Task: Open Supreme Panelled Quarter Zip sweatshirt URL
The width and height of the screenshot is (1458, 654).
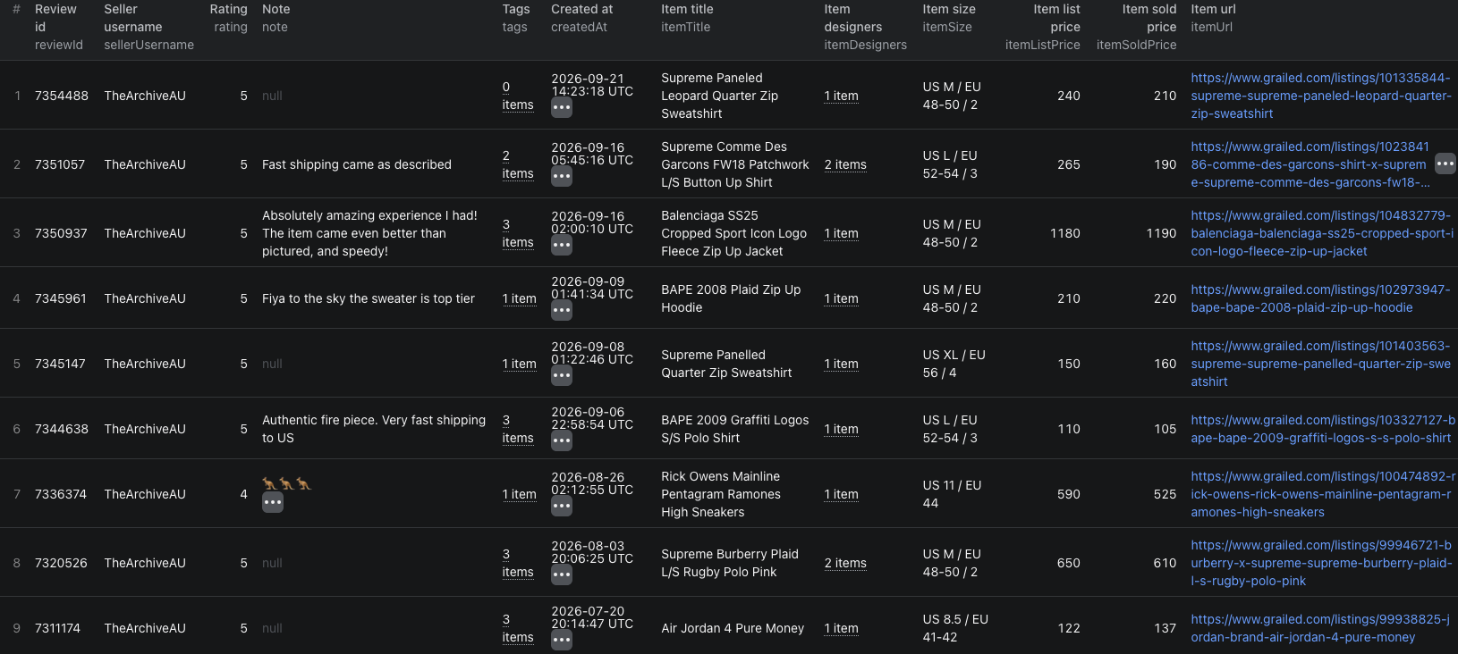Action: point(1320,364)
